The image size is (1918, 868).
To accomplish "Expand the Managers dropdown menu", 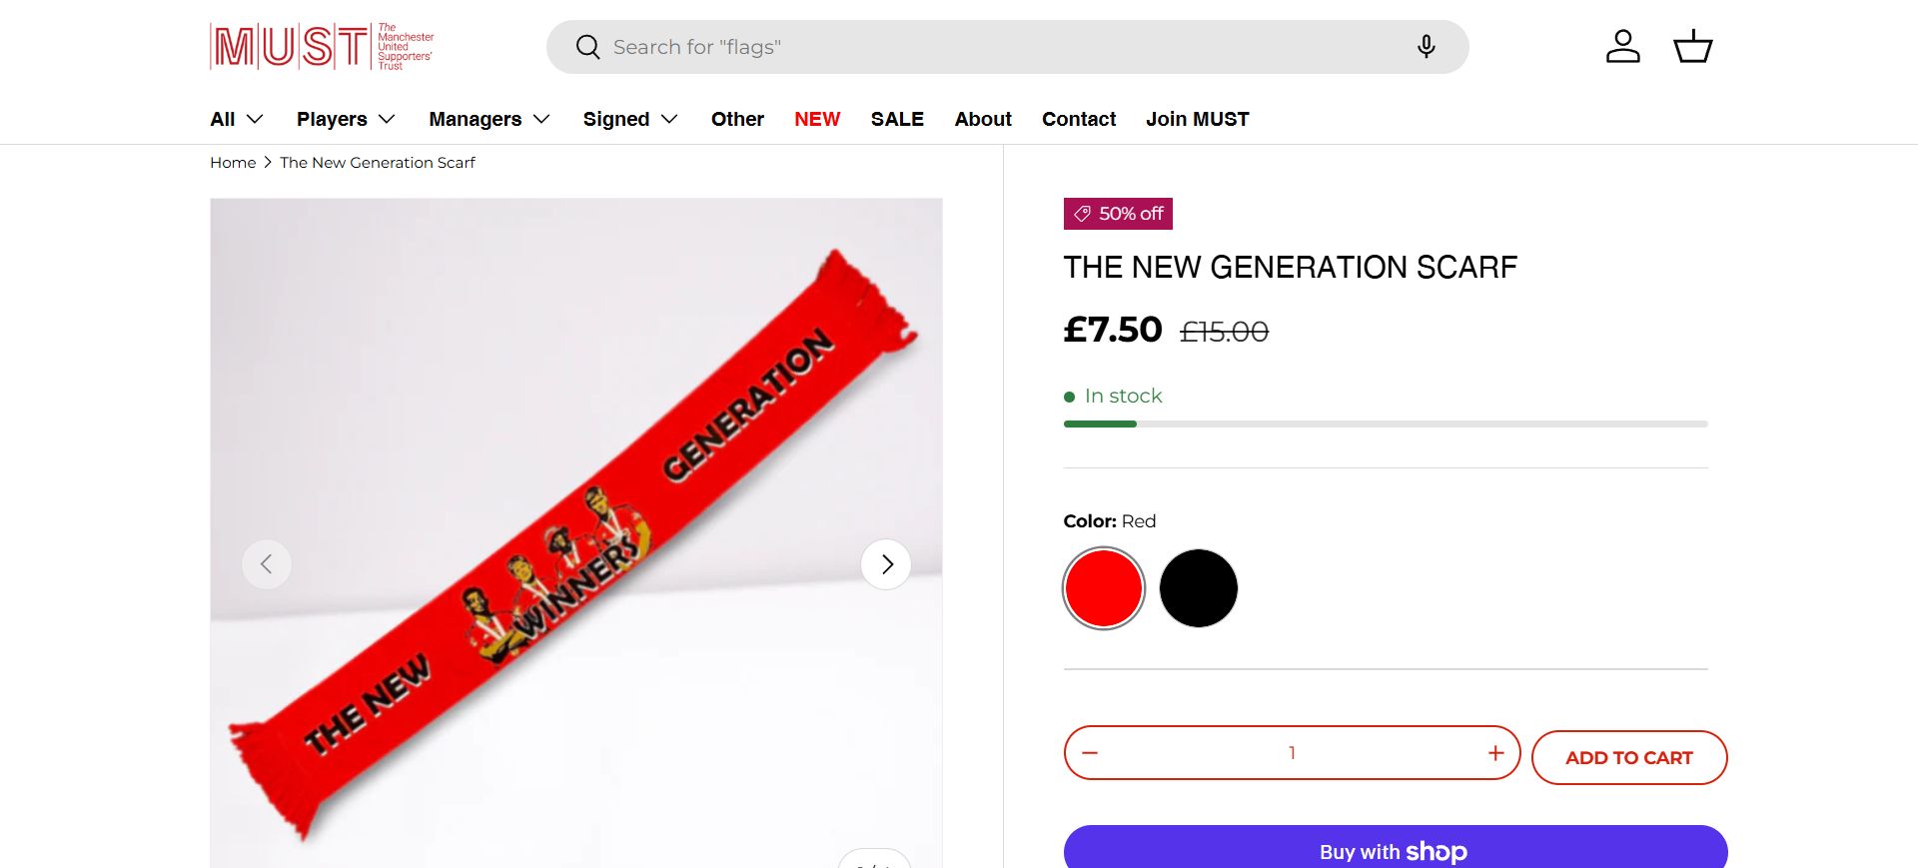I will [489, 119].
